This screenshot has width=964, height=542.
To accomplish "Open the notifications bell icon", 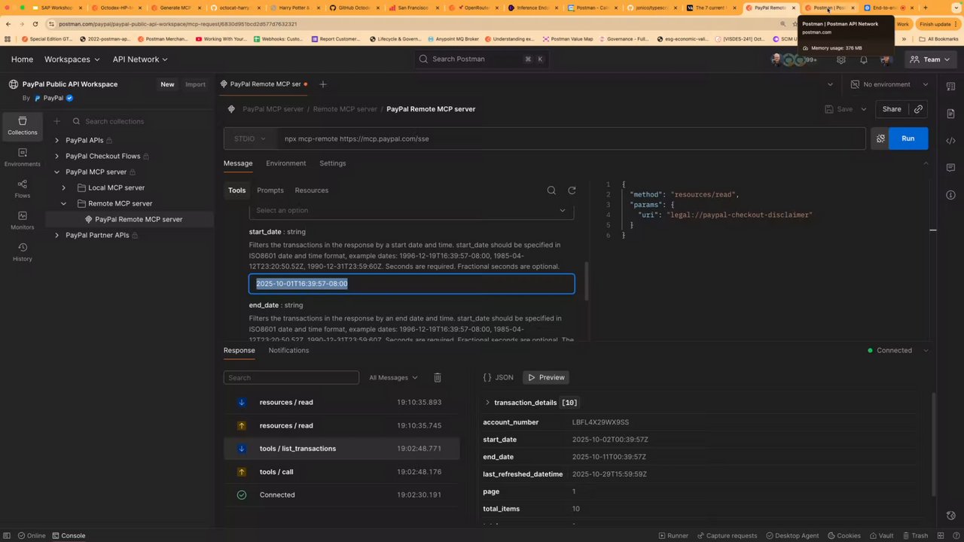I will 864,59.
